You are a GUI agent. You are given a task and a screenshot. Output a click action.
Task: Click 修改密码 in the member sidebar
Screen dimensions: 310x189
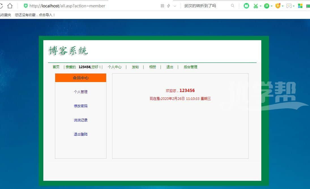pos(81,106)
